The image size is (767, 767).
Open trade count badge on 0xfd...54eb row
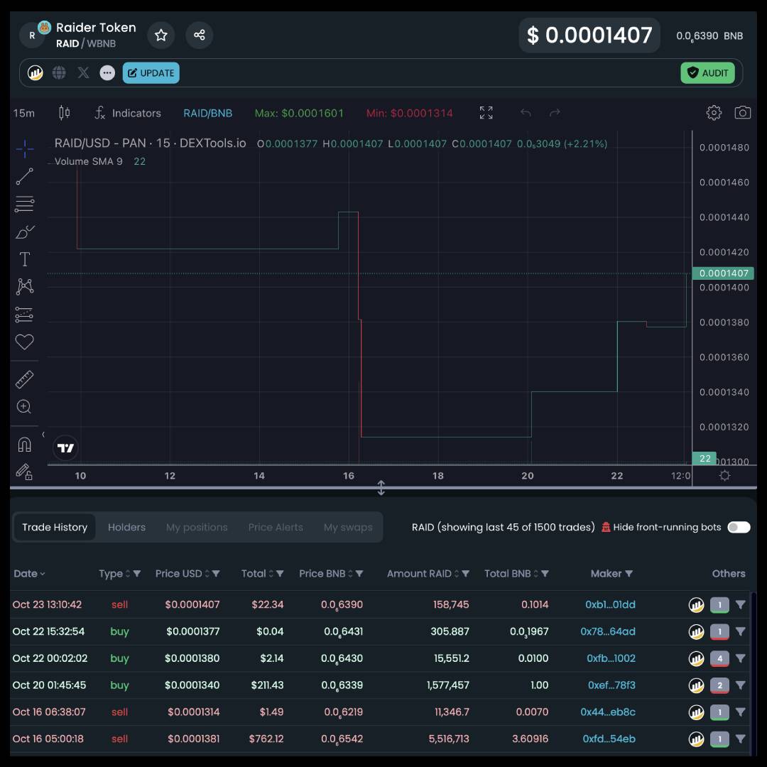(x=719, y=739)
